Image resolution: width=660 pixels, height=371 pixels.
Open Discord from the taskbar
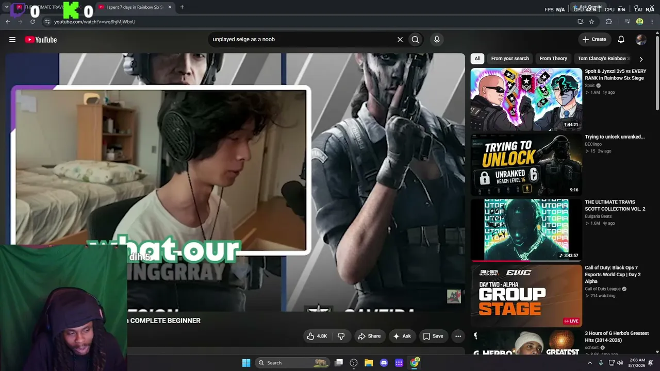point(384,363)
